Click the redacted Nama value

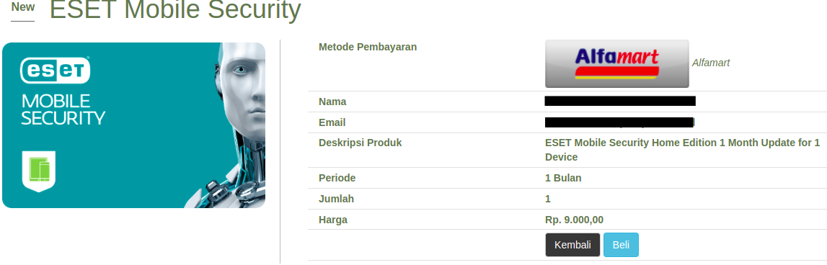point(620,101)
